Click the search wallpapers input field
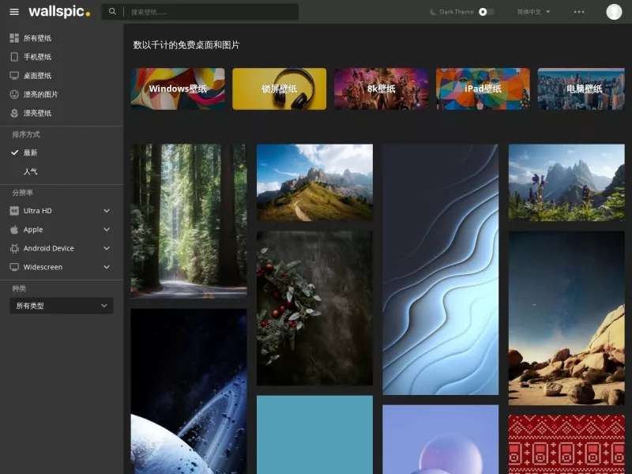 point(213,12)
